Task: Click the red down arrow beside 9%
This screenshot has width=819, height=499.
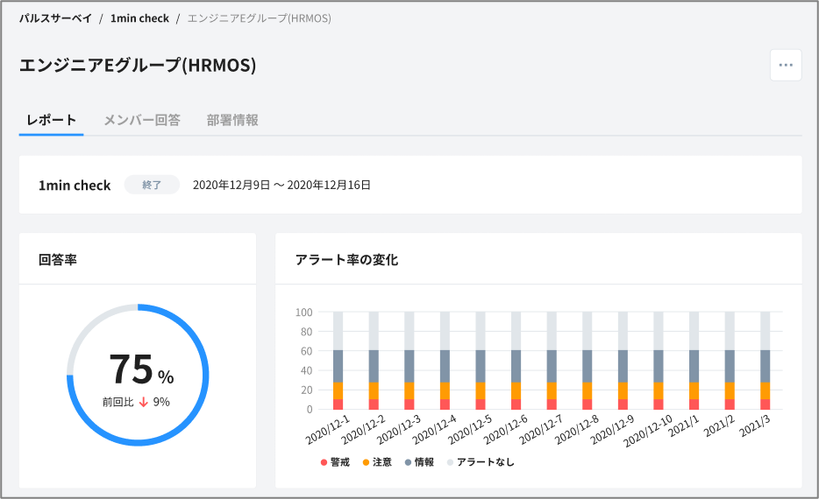Action: coord(144,402)
